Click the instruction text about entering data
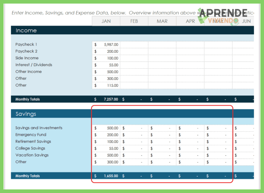264x193 pixels. pyautogui.click(x=133, y=13)
